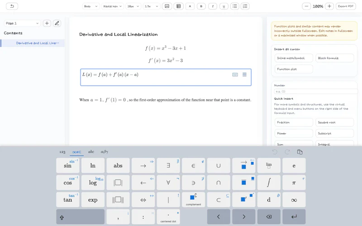Tap the norm ‖□‖ key

(118, 200)
